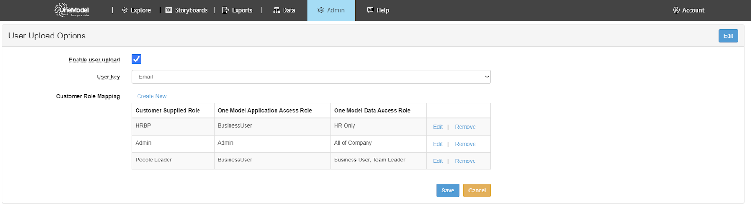751x207 pixels.
Task: Click the Help chat icon
Action: pos(370,10)
